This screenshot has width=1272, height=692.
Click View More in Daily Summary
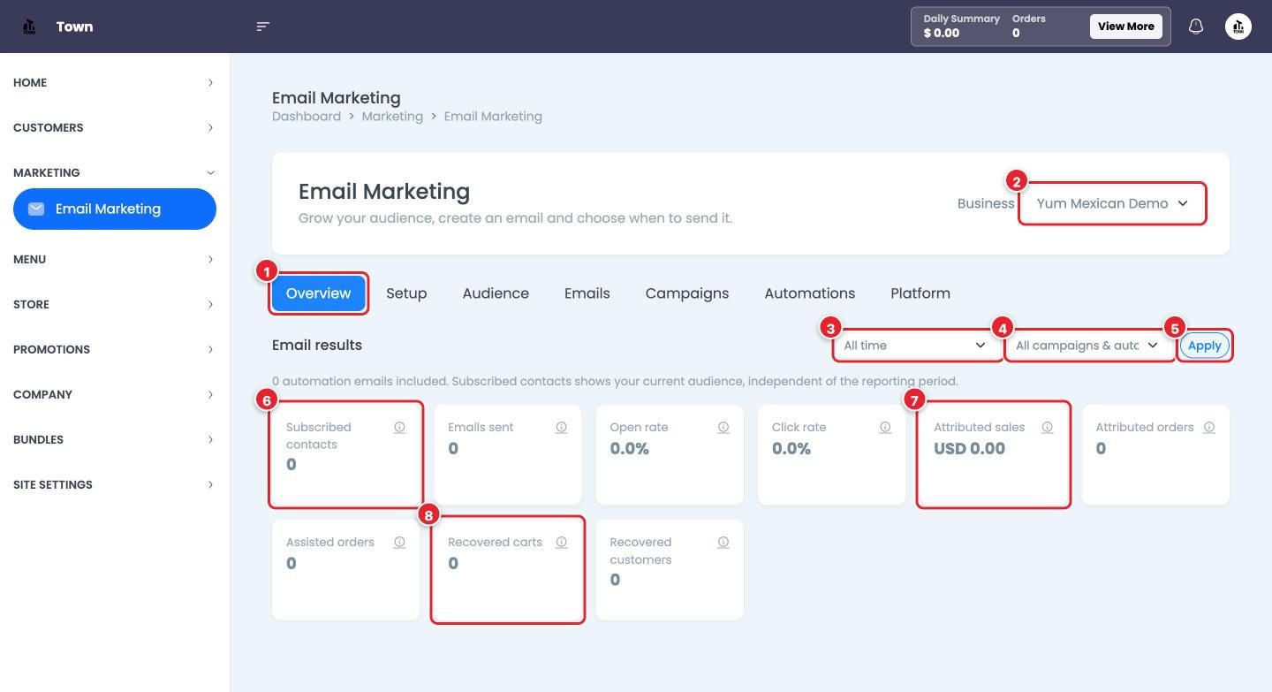(x=1125, y=27)
